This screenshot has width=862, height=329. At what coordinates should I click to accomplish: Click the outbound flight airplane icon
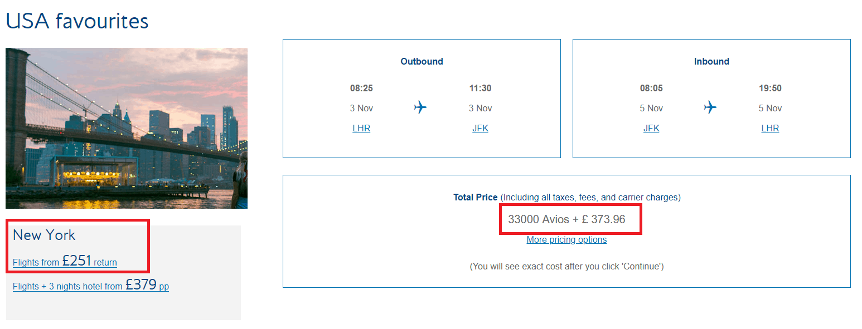coord(420,107)
